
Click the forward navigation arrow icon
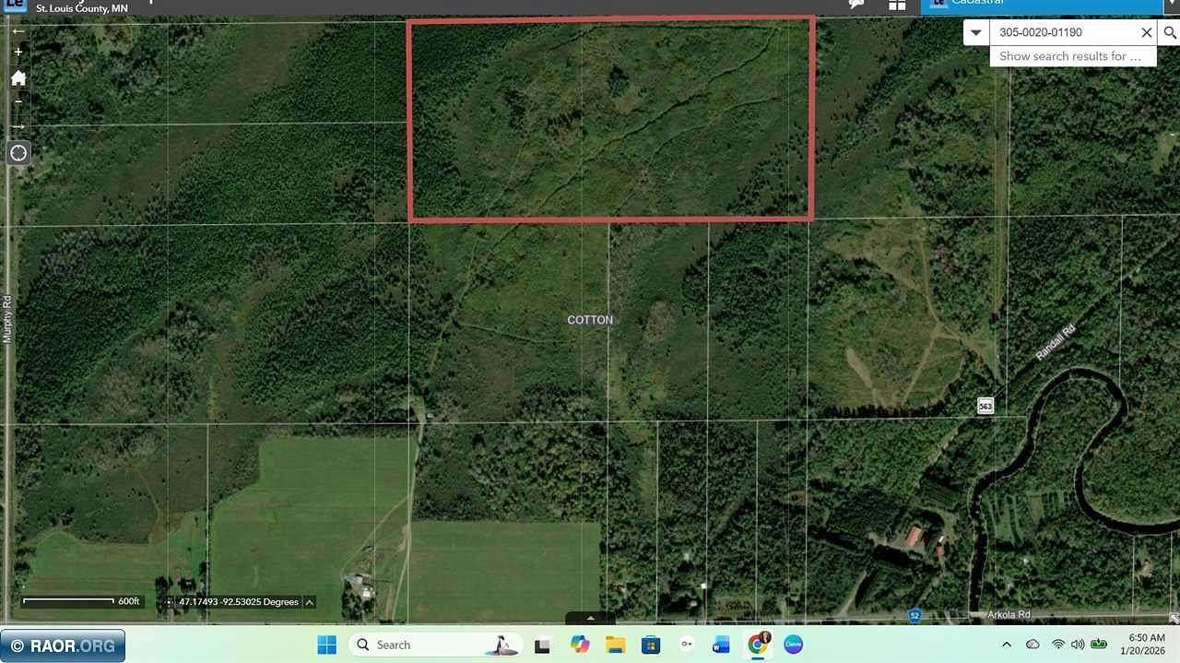click(18, 125)
